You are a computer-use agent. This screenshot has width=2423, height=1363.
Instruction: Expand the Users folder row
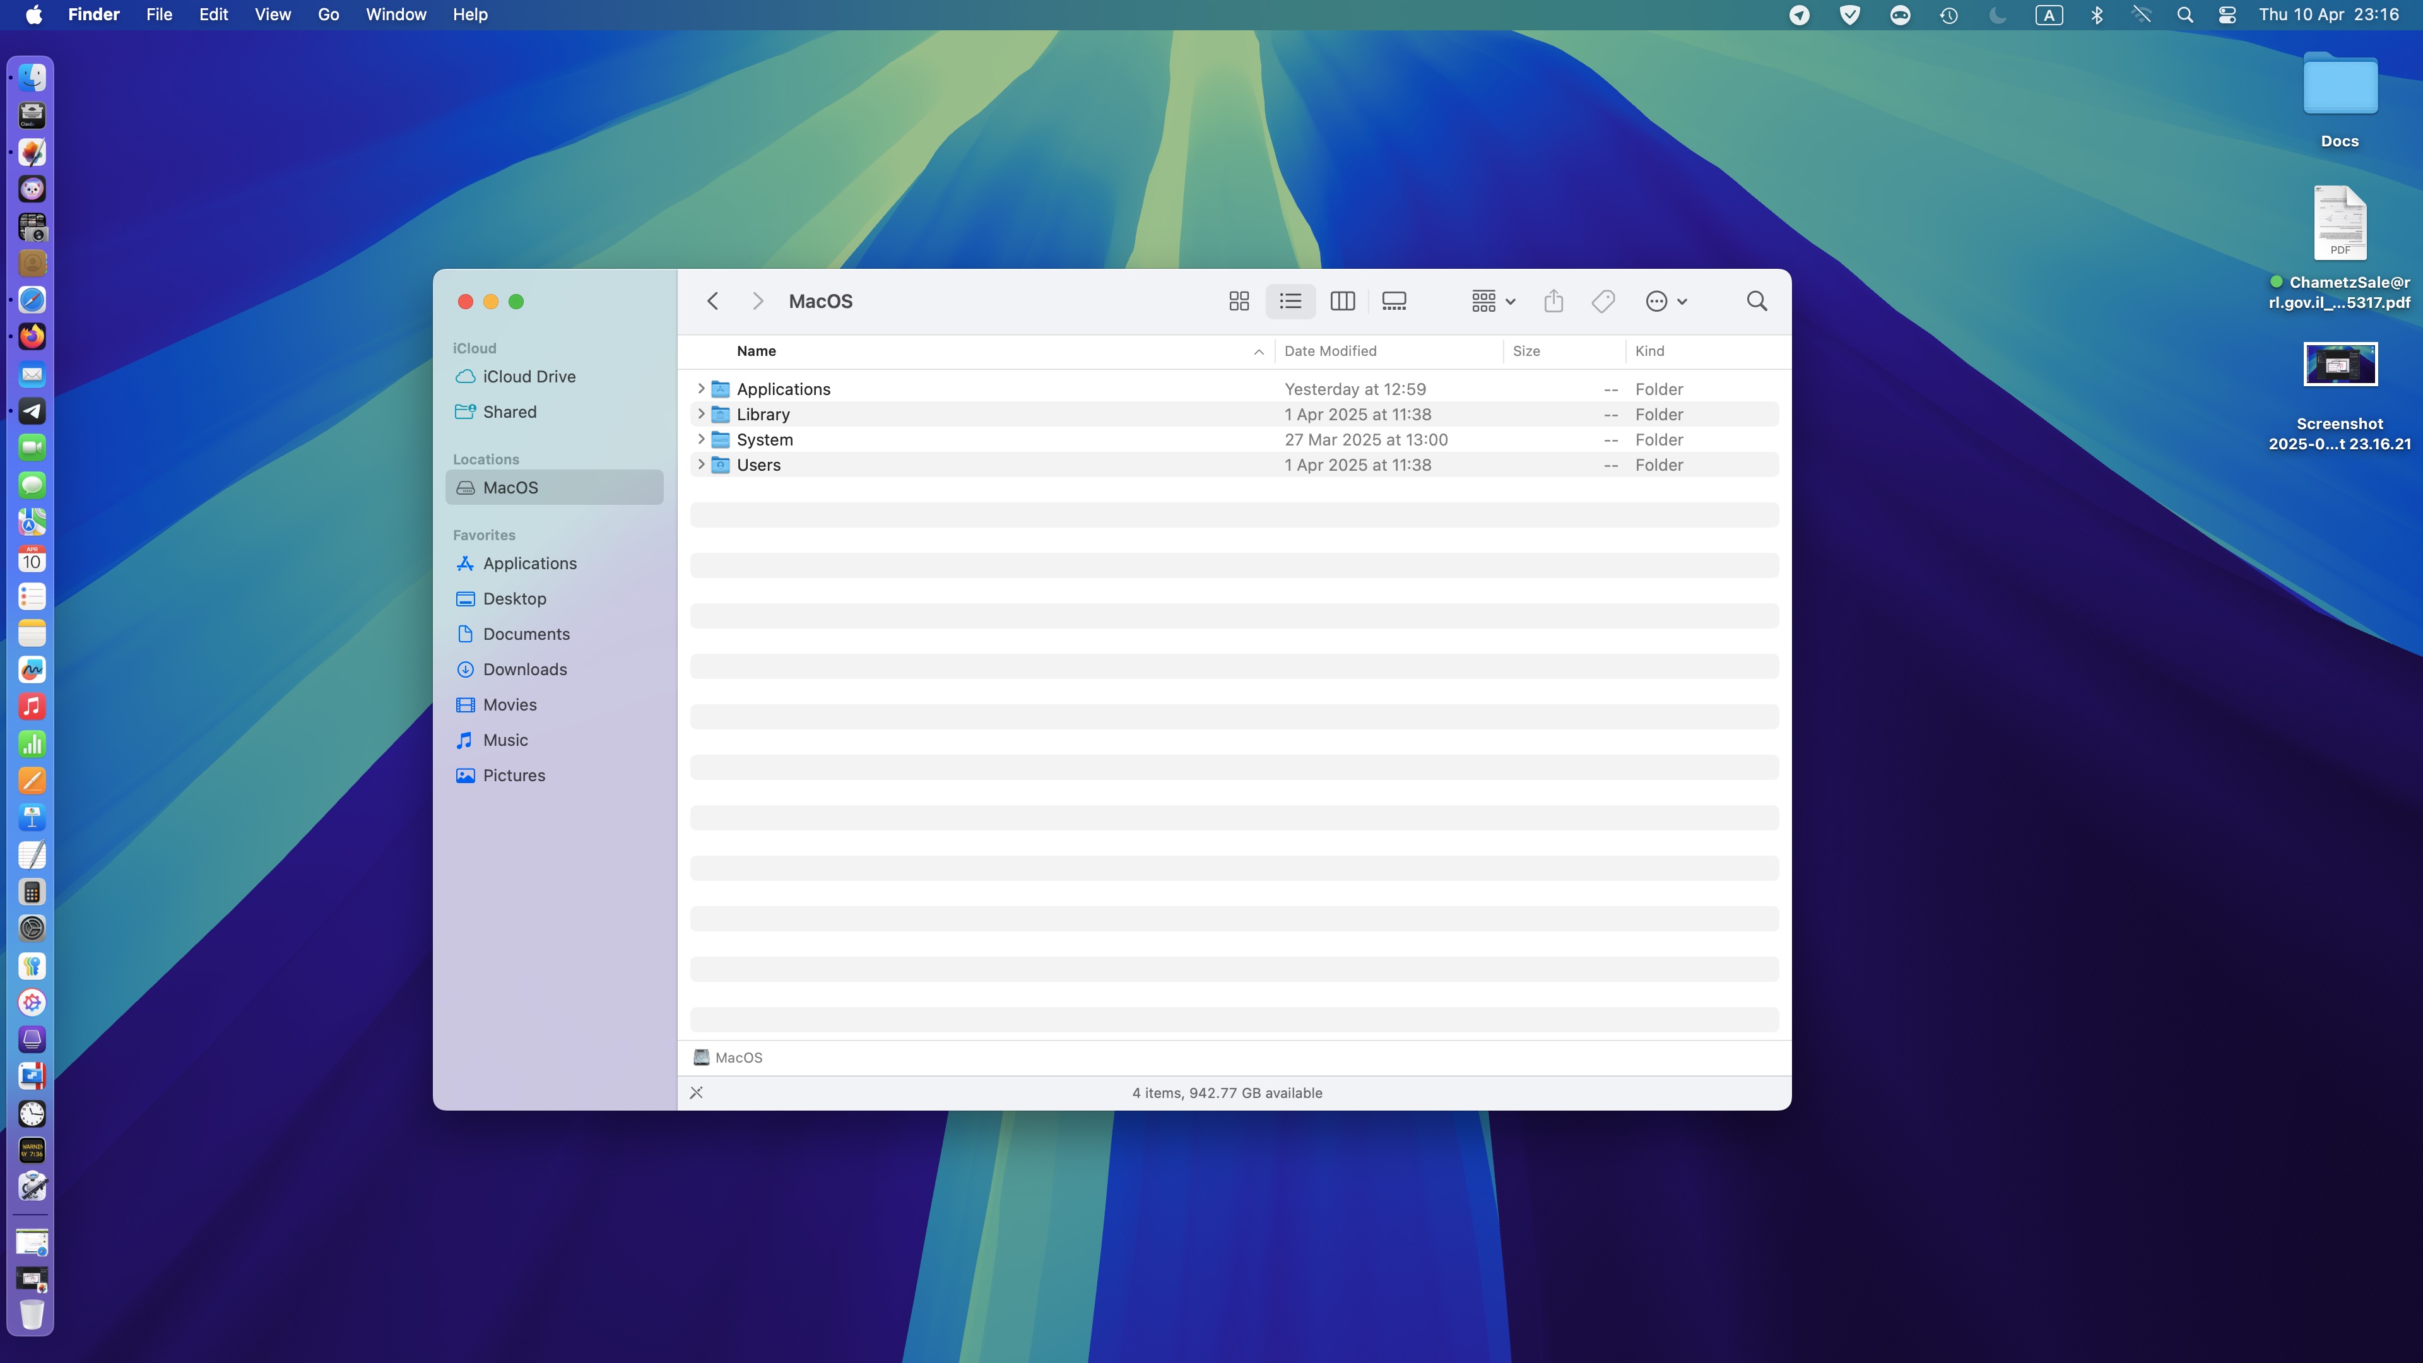click(701, 464)
